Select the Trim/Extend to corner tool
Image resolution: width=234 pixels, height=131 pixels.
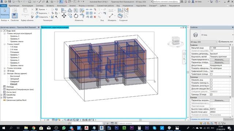click(x=82, y=16)
